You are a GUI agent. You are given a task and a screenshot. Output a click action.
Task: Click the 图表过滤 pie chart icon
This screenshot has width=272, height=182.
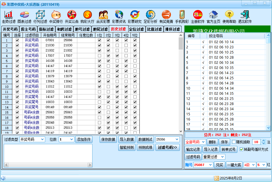24,15
